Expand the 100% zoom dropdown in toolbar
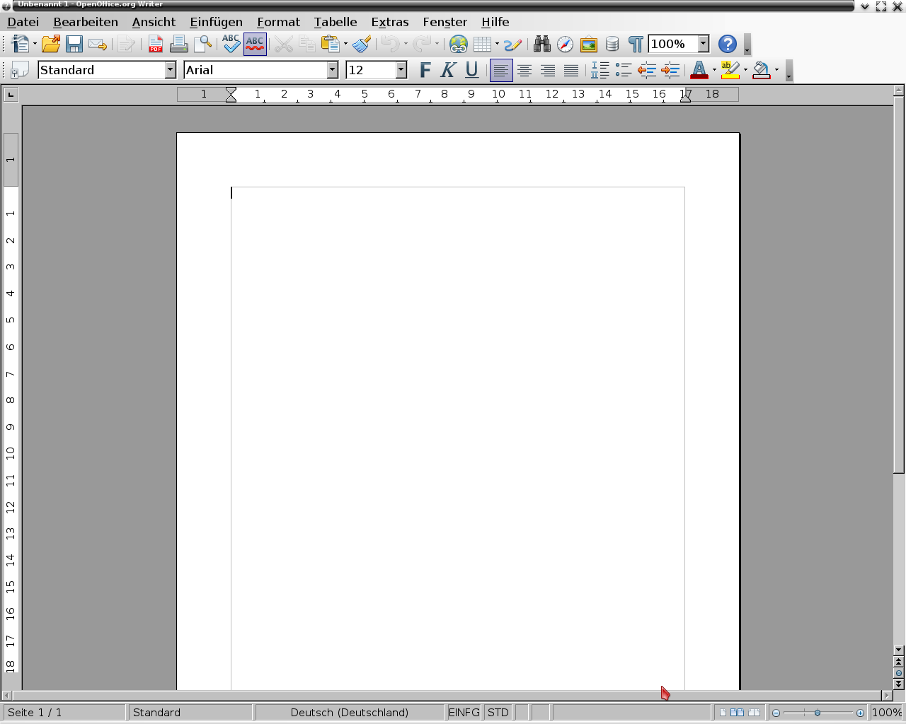This screenshot has width=906, height=724. click(704, 44)
